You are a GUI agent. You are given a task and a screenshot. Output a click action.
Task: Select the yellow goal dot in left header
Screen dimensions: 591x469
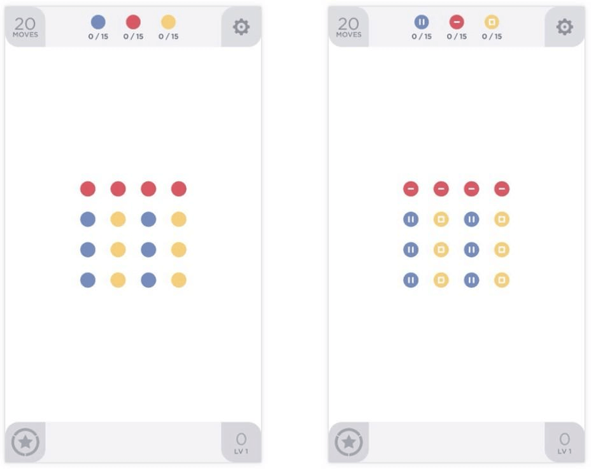168,22
